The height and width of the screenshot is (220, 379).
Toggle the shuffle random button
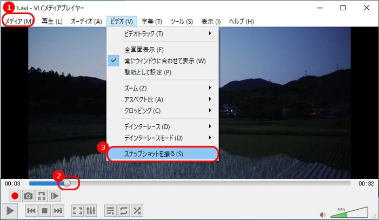(137, 210)
